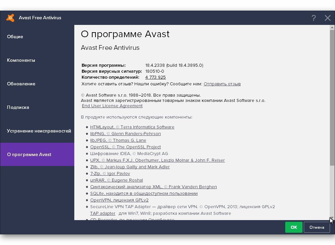Open the 7-Zip Igor Pavlov link
The height and width of the screenshot is (245, 335).
pos(110,173)
